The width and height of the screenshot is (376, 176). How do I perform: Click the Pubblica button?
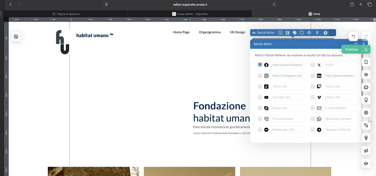351,49
